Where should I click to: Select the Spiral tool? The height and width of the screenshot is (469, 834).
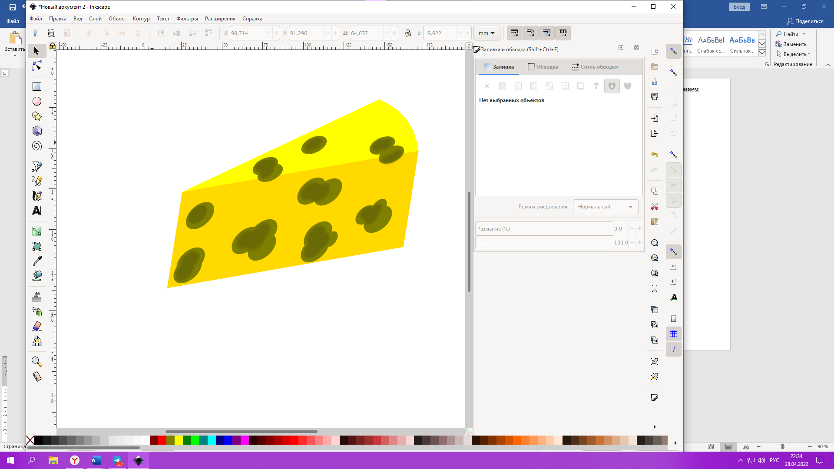click(x=37, y=145)
